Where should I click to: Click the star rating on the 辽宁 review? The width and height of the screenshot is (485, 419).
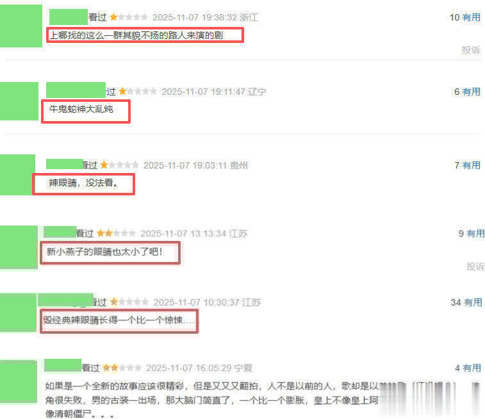click(138, 91)
